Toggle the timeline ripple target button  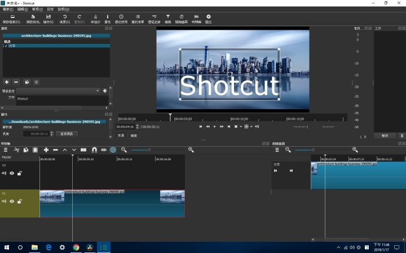(113, 150)
